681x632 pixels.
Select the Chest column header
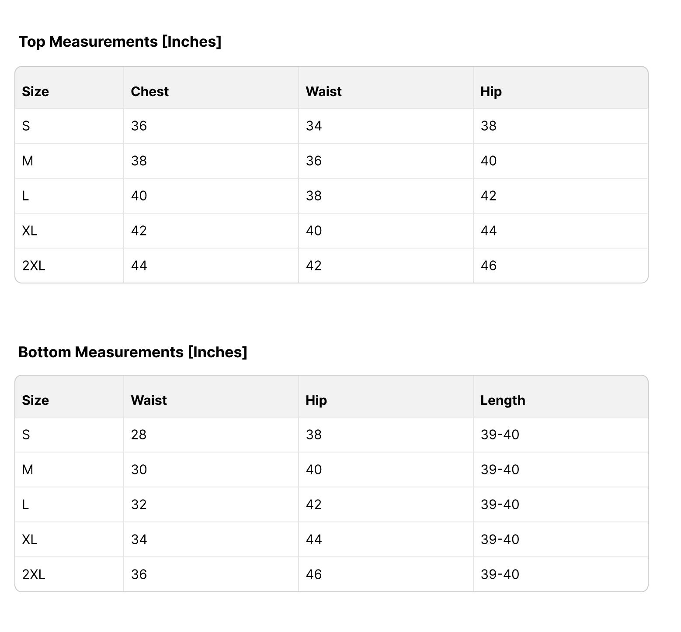point(149,92)
